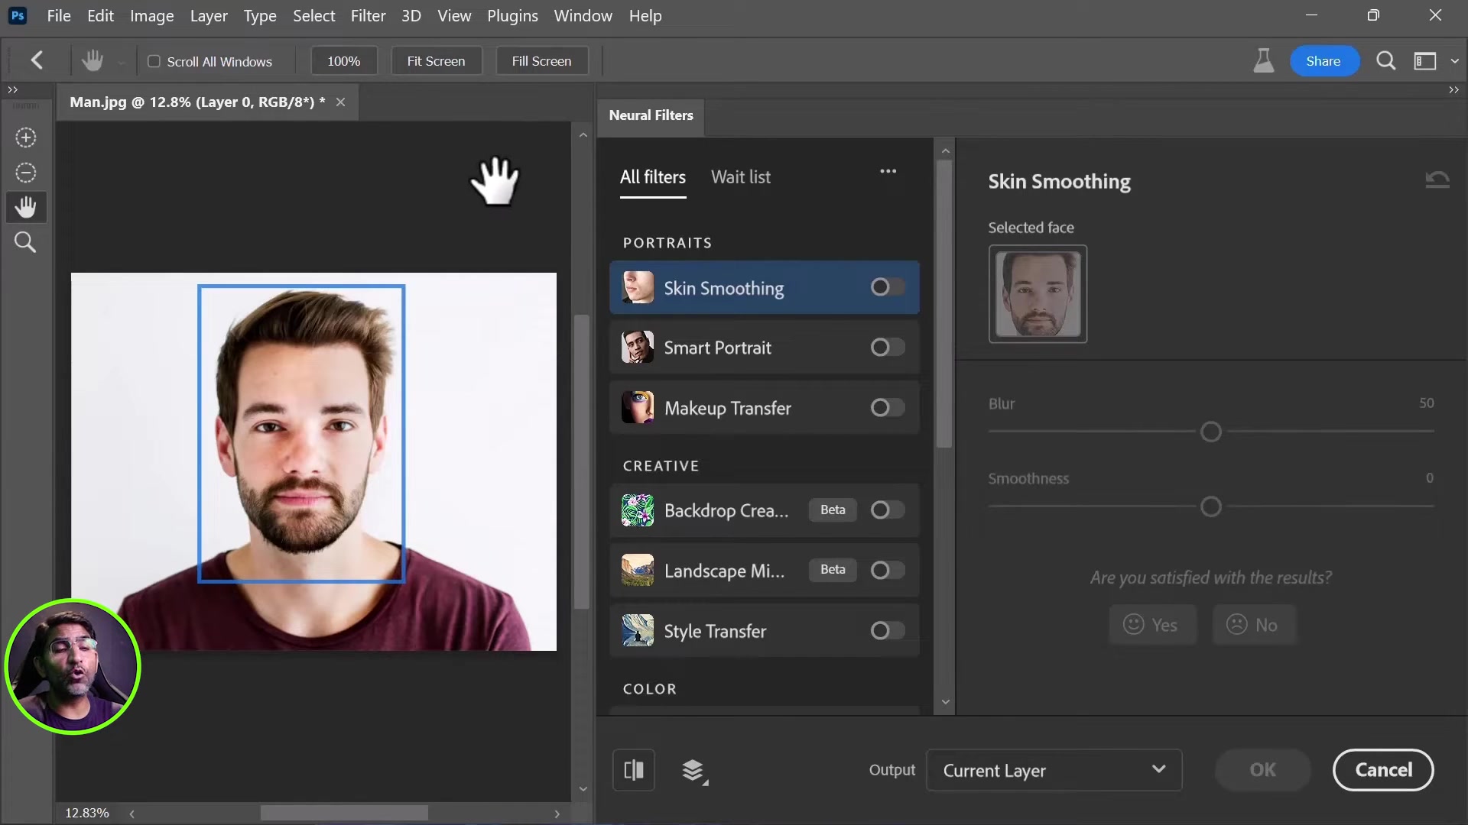Enable the Smart Portrait toggle
Viewport: 1468px width, 825px height.
point(887,348)
